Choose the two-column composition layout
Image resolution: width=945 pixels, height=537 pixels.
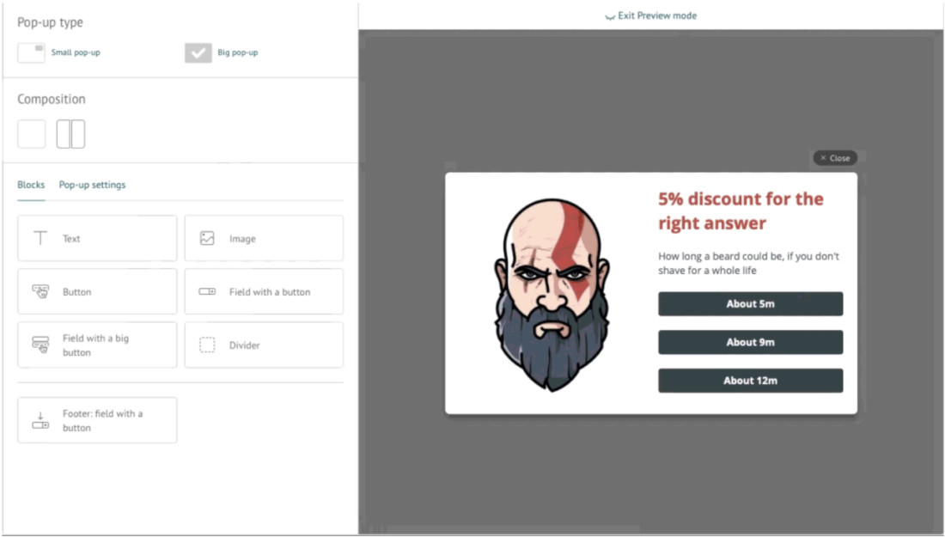[x=70, y=134]
